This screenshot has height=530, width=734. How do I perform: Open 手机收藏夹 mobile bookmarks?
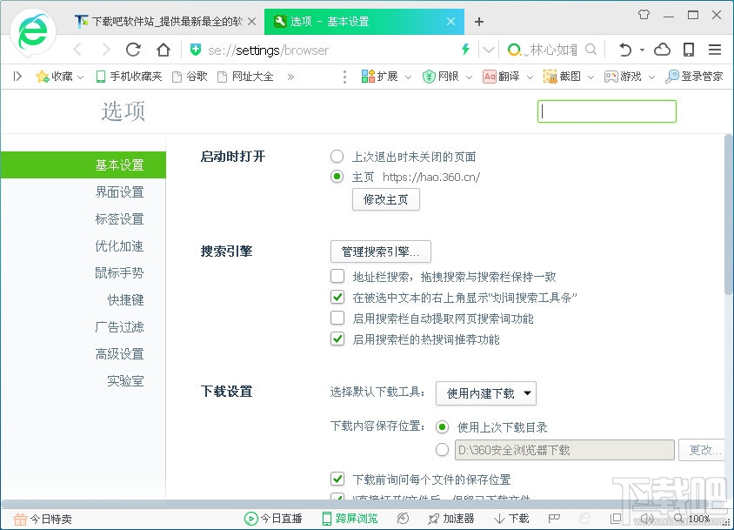click(x=127, y=76)
